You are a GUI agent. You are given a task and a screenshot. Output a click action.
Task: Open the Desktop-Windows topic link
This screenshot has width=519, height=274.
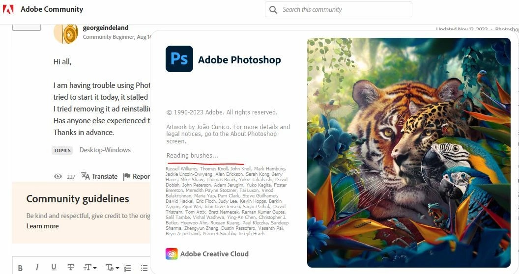[105, 150]
